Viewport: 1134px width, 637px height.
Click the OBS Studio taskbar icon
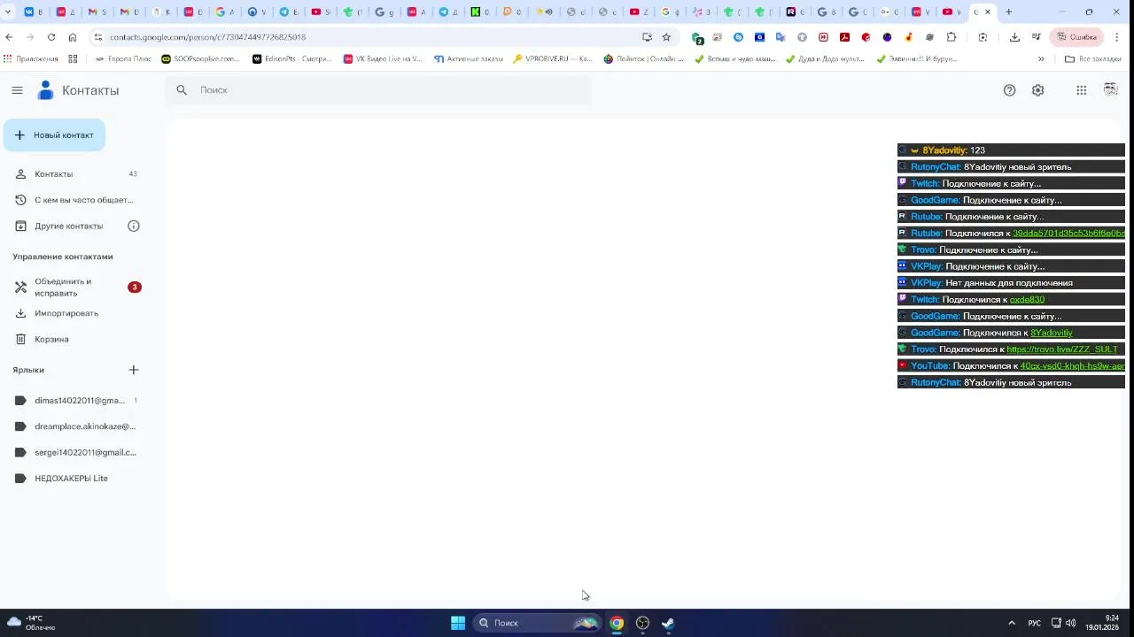tap(642, 623)
